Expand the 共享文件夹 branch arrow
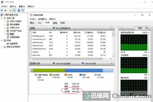This screenshot has width=153, height=102. [x=5, y=28]
